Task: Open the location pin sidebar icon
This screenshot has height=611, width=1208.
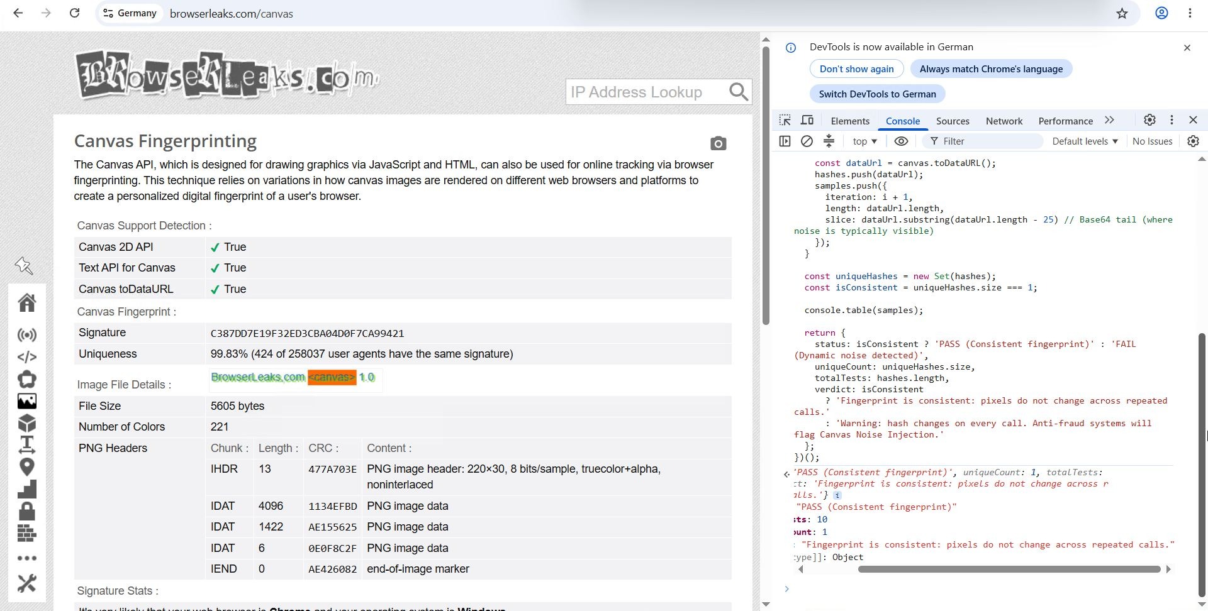Action: point(27,466)
